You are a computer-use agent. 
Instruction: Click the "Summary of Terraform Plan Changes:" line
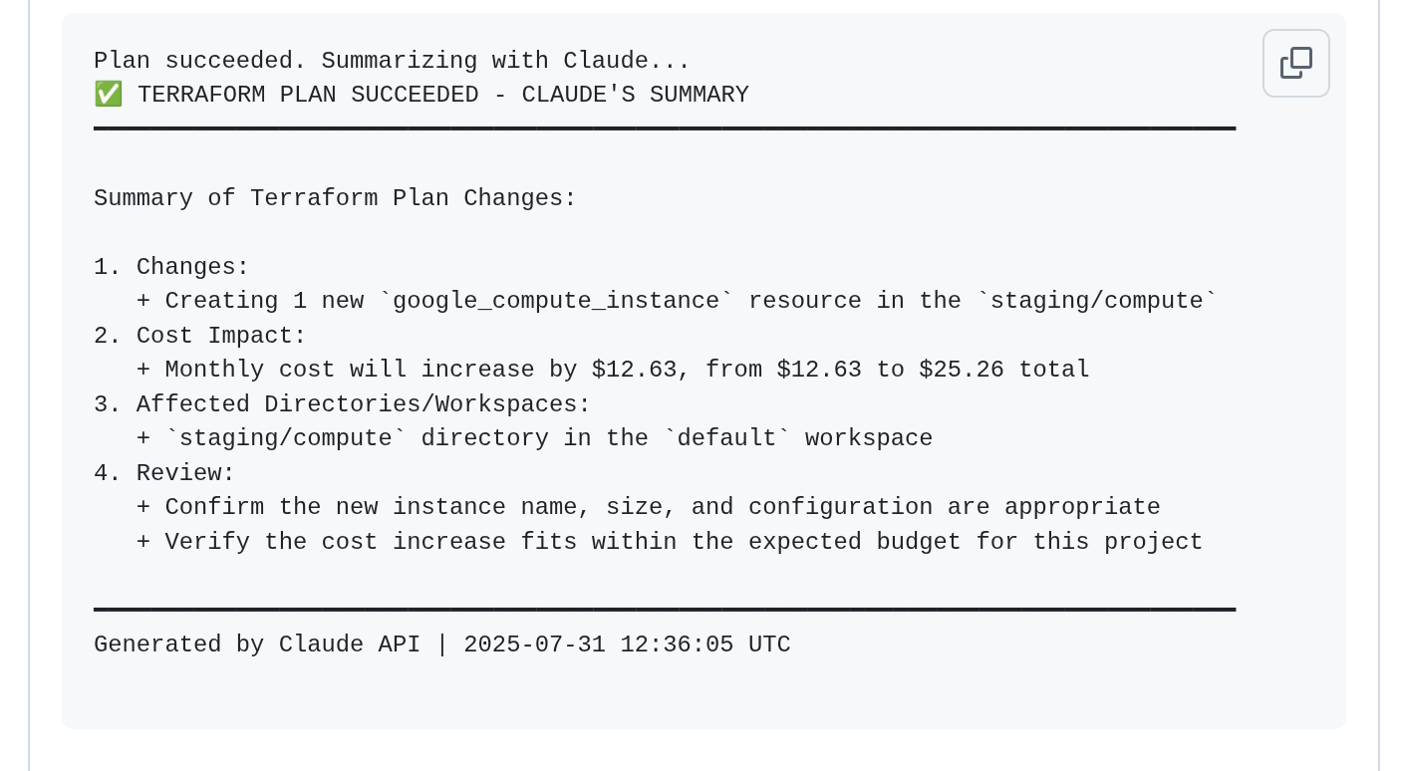tap(335, 198)
